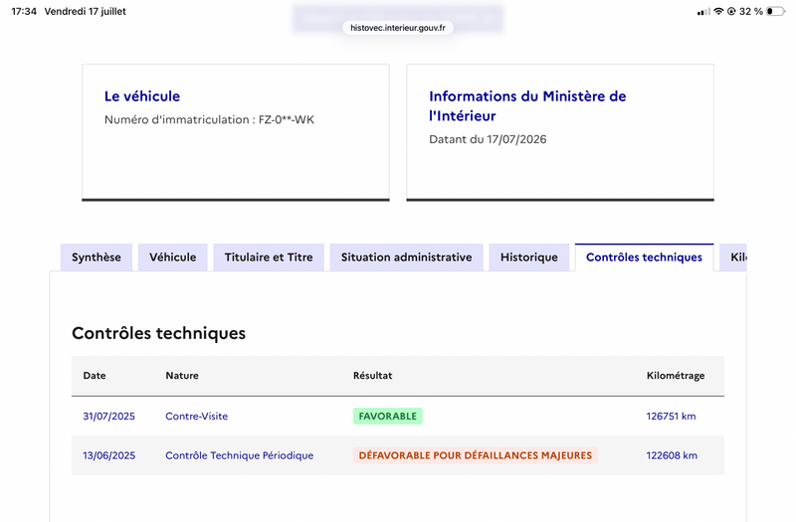Open the partially visible Kilométrage tab
Screen dimensions: 796x522
pyautogui.click(x=733, y=258)
